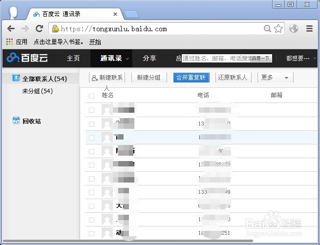Image resolution: width=320 pixels, height=245 pixels.
Task: Open 回收站 in the sidebar
Action: pos(32,121)
